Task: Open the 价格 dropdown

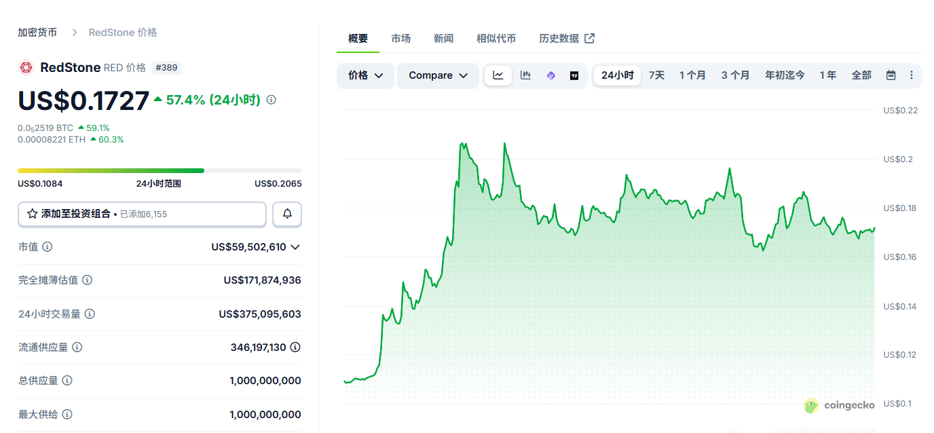Action: click(x=365, y=75)
